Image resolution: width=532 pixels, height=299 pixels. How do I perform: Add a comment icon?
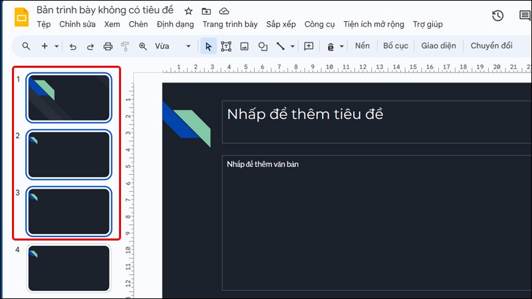point(309,46)
